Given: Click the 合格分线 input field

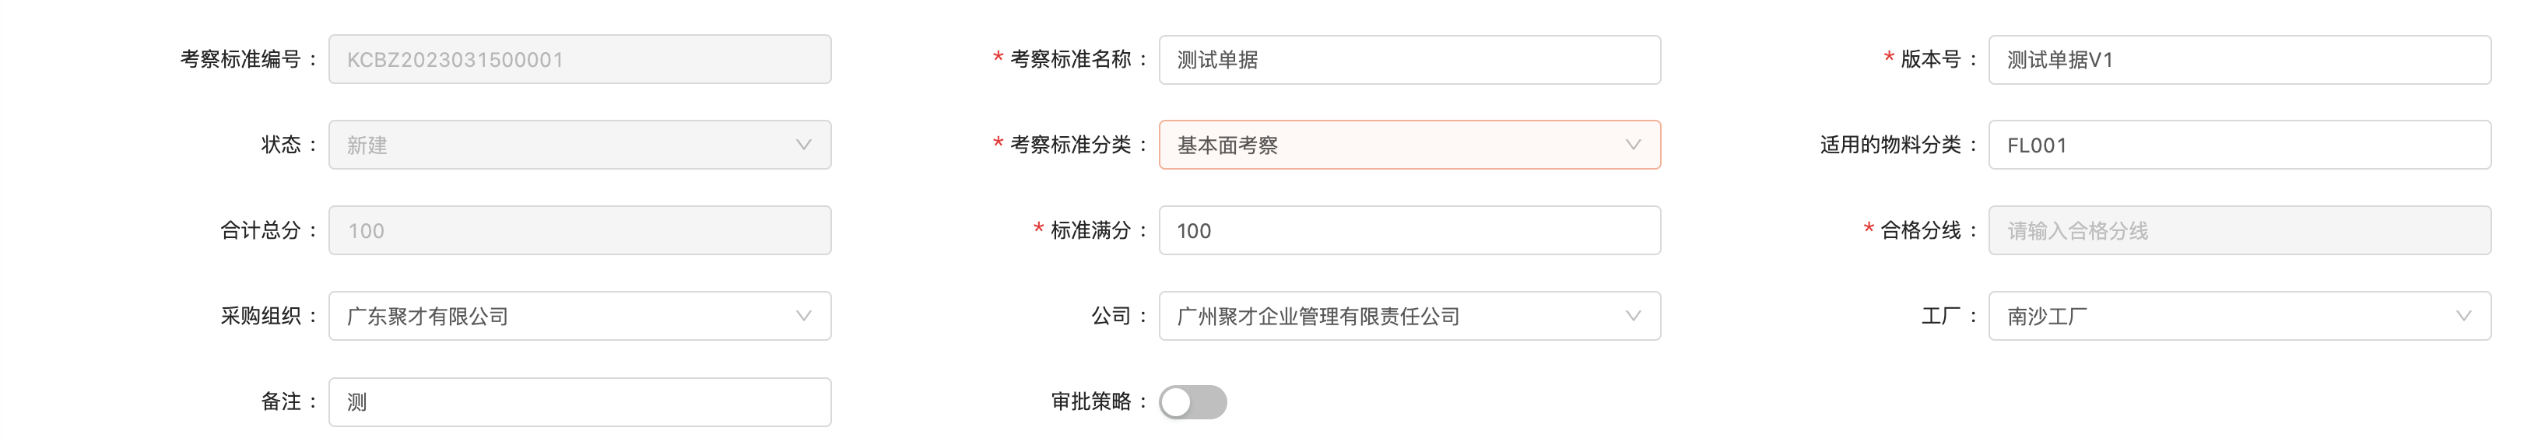Looking at the screenshot, I should pos(2238,231).
